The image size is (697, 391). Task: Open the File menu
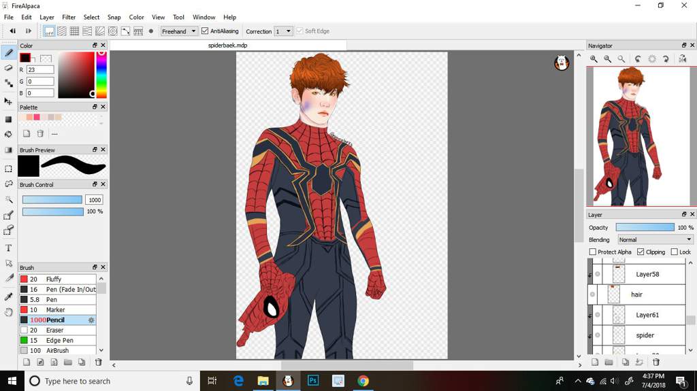8,17
